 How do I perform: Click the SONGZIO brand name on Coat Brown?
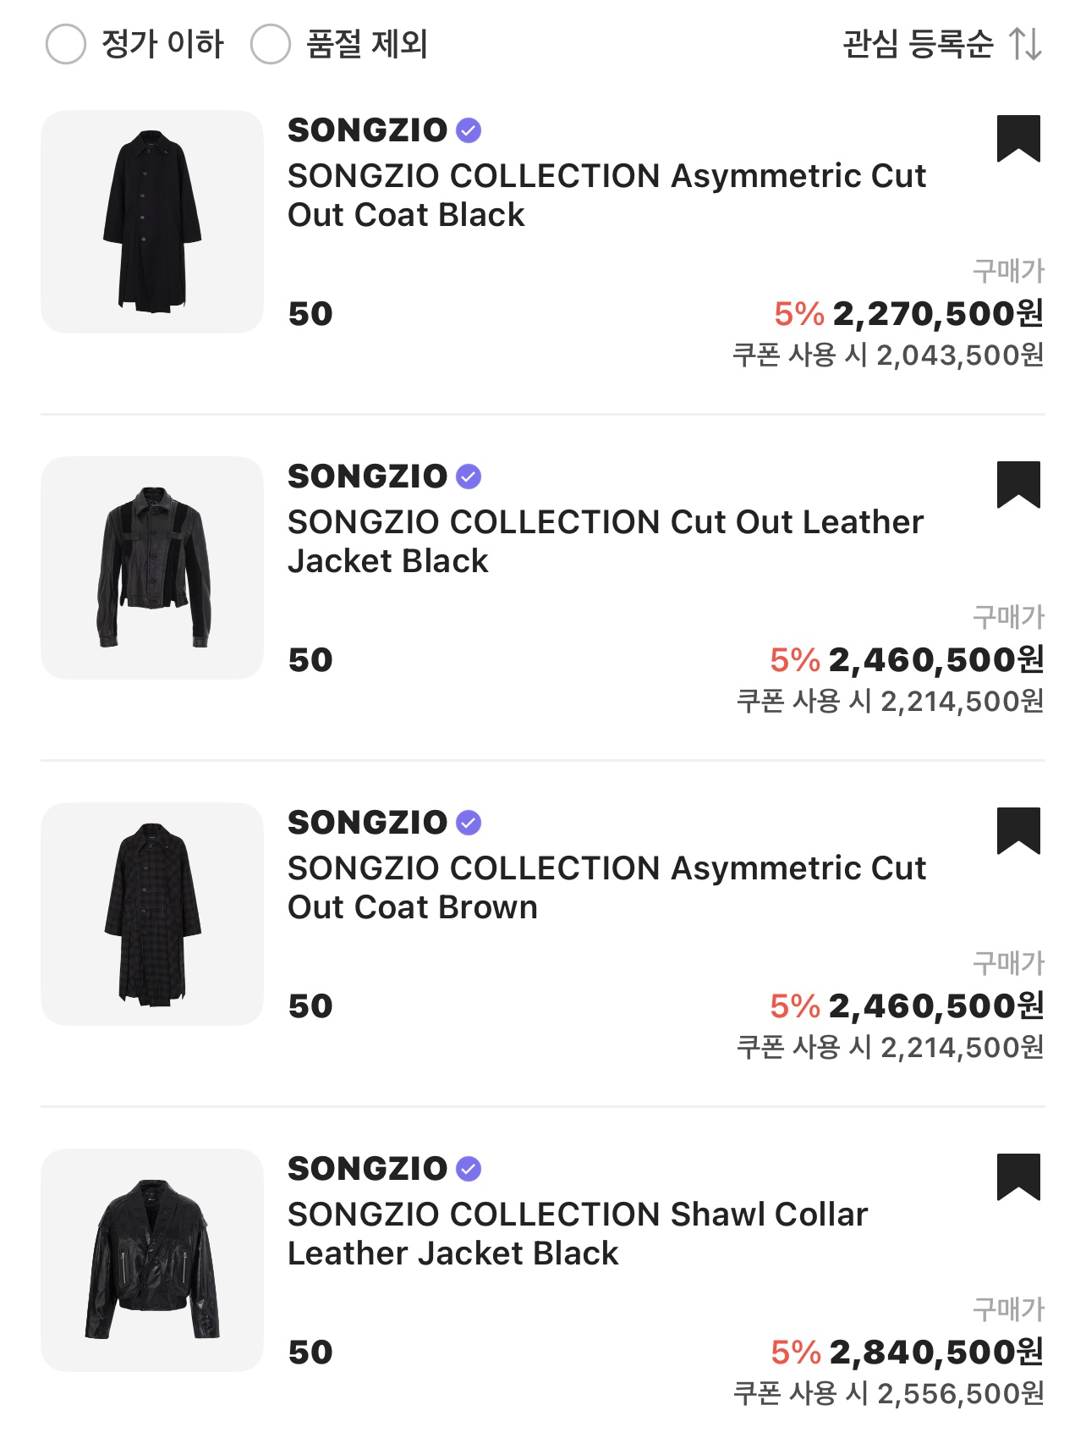click(x=367, y=823)
